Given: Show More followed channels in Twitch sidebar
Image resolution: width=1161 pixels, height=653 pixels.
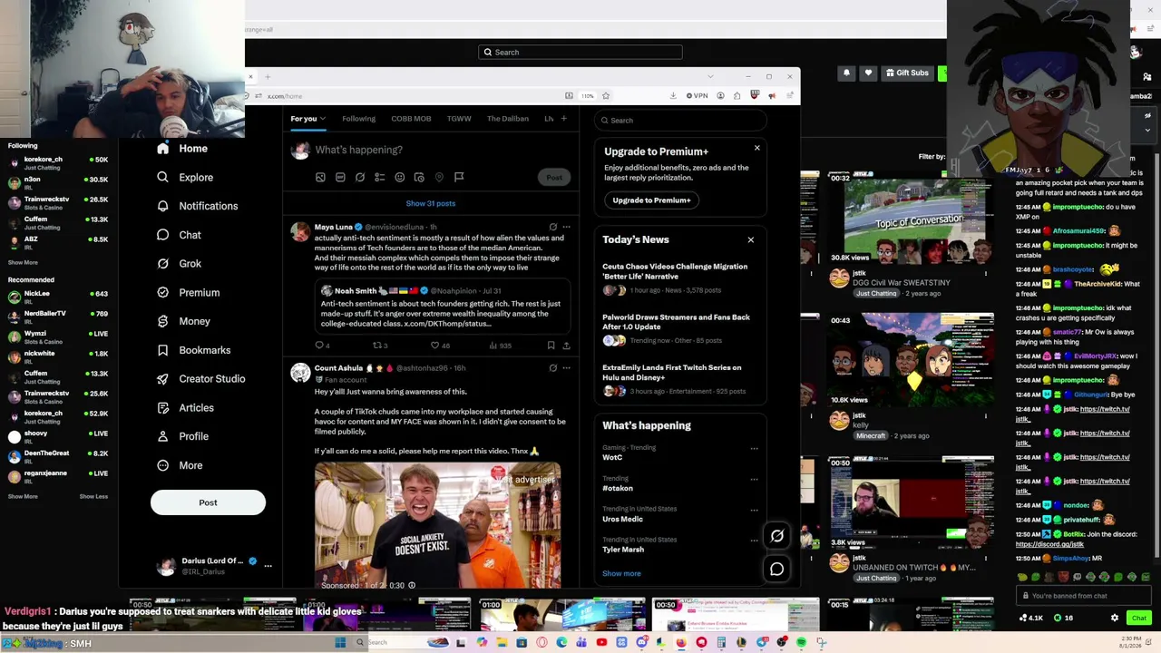Looking at the screenshot, I should point(23,263).
